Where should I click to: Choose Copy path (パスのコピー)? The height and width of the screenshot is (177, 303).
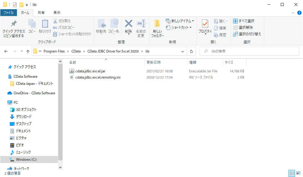pyautogui.click(x=64, y=28)
